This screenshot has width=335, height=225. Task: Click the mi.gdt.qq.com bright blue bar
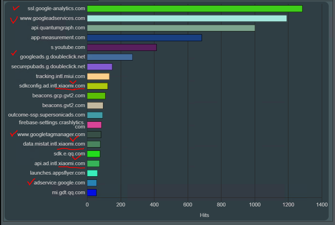(92, 192)
